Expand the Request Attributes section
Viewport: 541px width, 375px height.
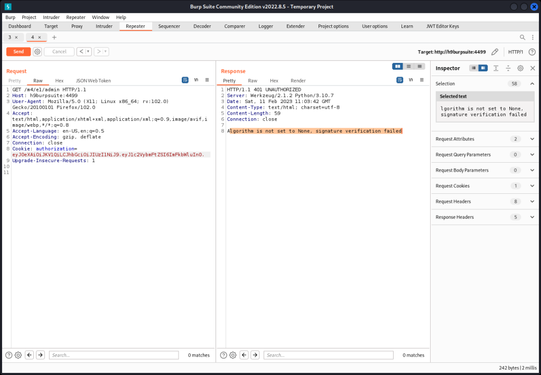point(532,139)
